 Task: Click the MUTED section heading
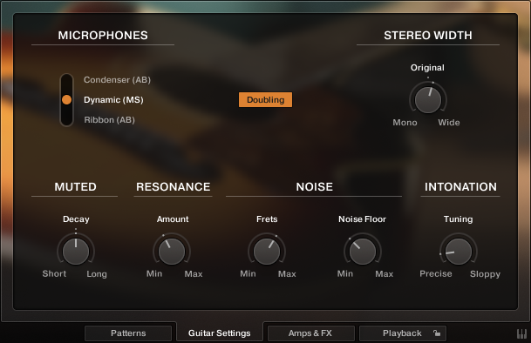pyautogui.click(x=76, y=187)
